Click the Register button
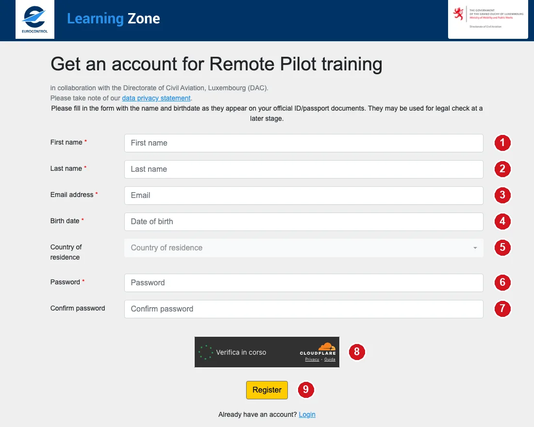Viewport: 534px width, 427px height. pyautogui.click(x=267, y=390)
